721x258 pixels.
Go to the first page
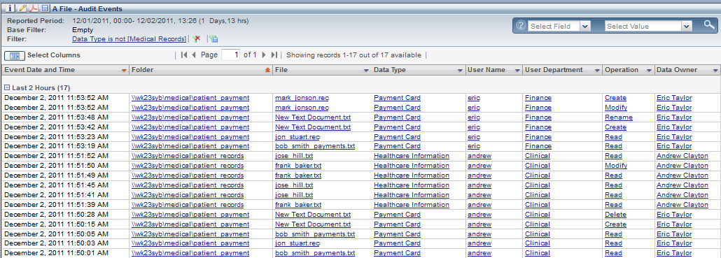pos(184,55)
